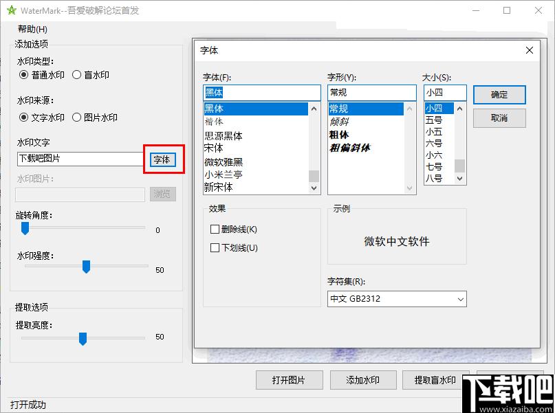Click the 字体 font button

click(x=162, y=159)
